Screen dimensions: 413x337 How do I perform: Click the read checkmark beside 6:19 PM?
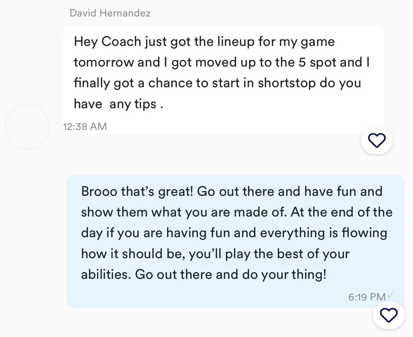[390, 295]
